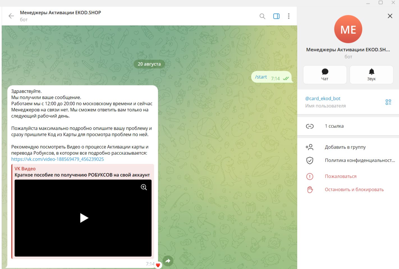Screen dimensions: 399x269
Task: Click the shield icon for privacy policy
Action: [x=310, y=160]
